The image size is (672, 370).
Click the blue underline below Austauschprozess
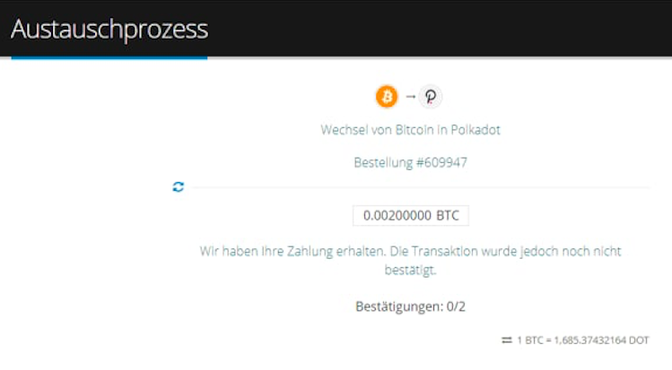(109, 57)
